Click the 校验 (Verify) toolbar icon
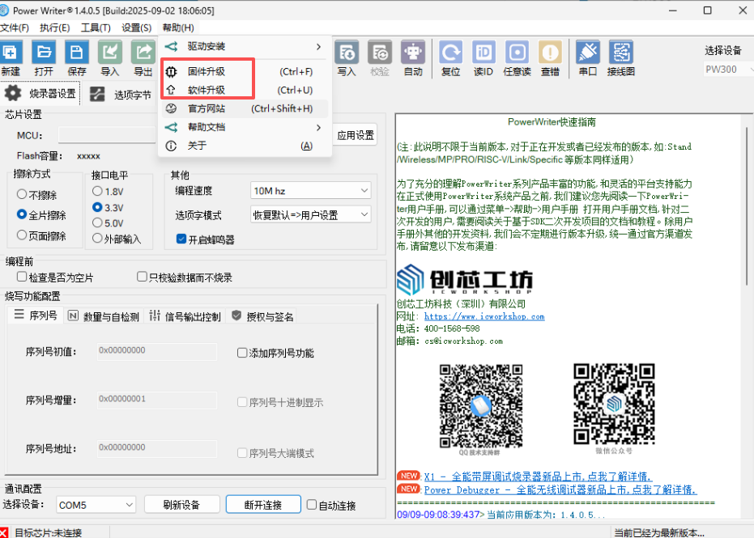Image resolution: width=754 pixels, height=538 pixels. pyautogui.click(x=380, y=52)
